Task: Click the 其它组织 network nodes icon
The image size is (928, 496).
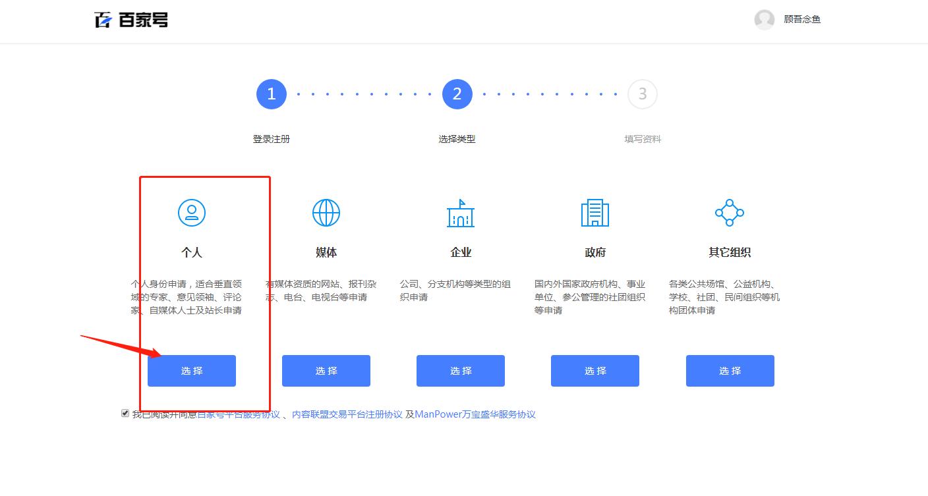Action: [x=729, y=213]
